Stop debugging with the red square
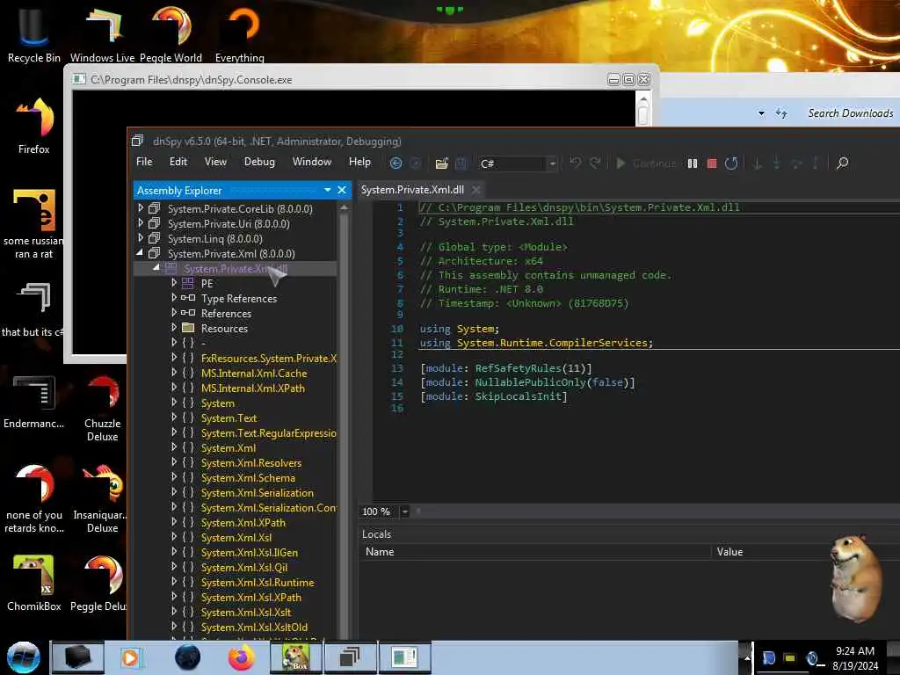Image resolution: width=900 pixels, height=675 pixels. pos(712,163)
